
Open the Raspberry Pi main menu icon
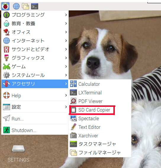pyautogui.click(x=5, y=6)
